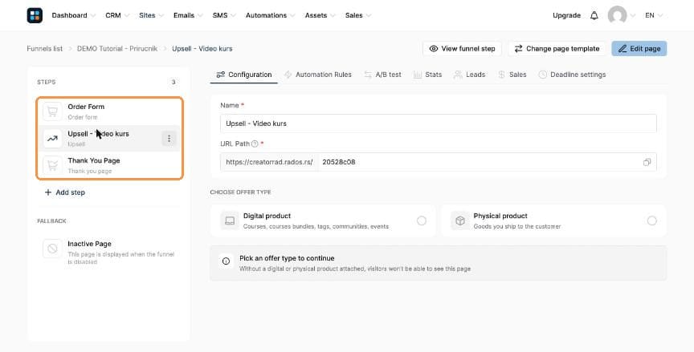Click the Upgrade link
Viewport: 694px width, 352px height.
(x=566, y=15)
